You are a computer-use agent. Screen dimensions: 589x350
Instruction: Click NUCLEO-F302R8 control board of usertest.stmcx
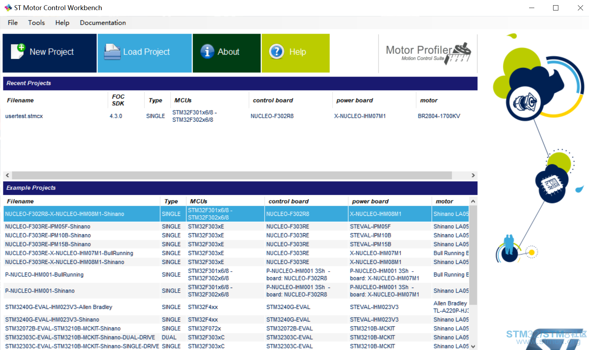(x=272, y=116)
